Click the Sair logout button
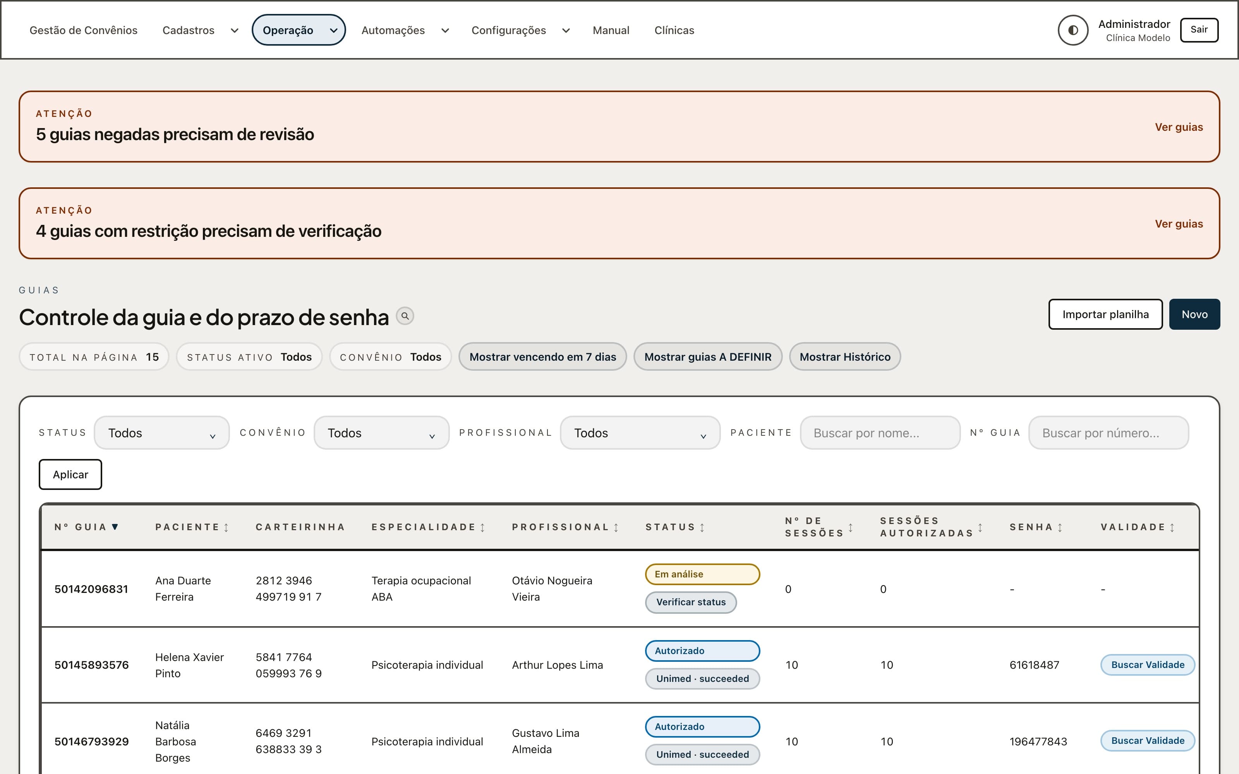This screenshot has height=774, width=1239. (x=1199, y=30)
